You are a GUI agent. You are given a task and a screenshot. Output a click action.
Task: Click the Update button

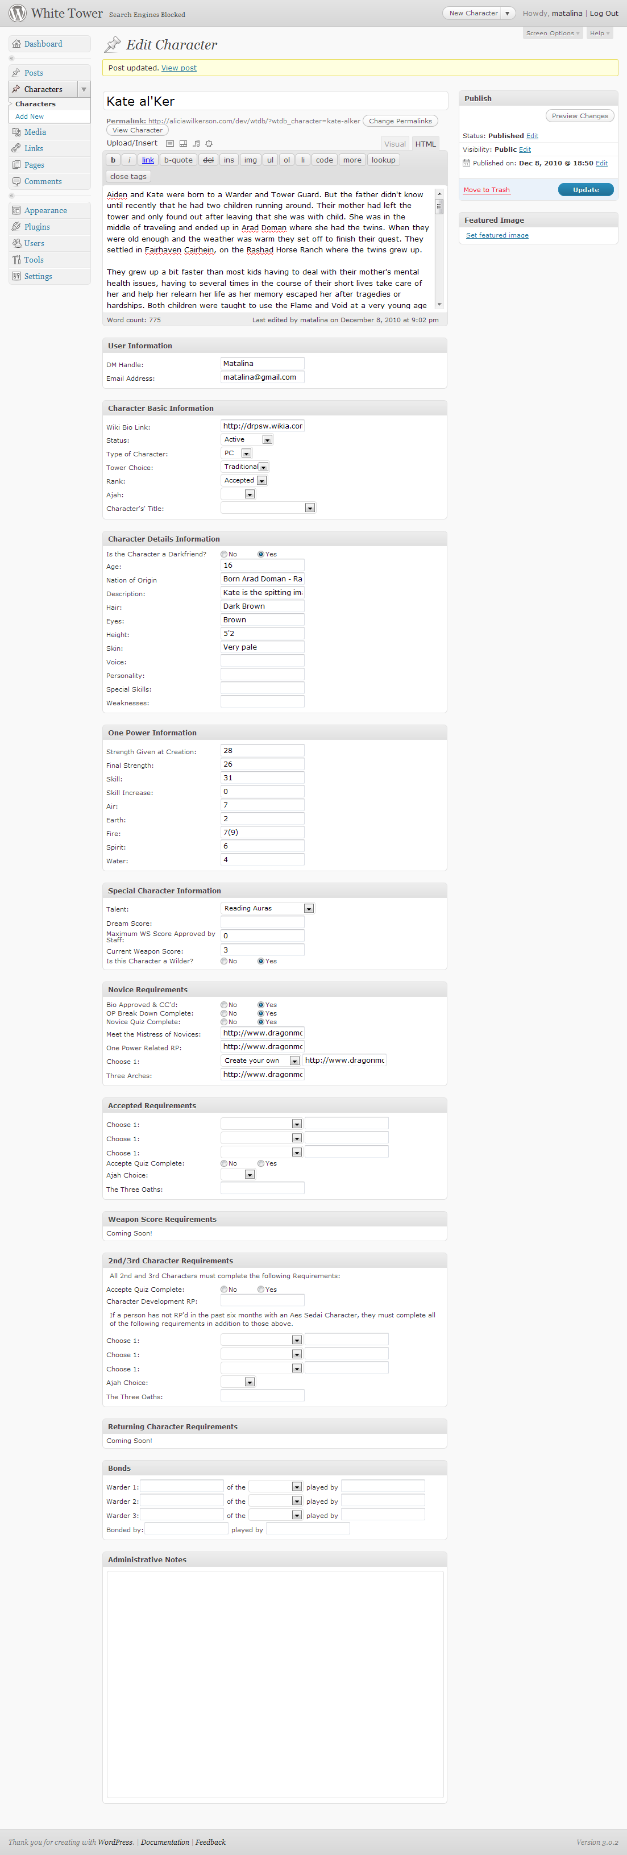pos(586,189)
